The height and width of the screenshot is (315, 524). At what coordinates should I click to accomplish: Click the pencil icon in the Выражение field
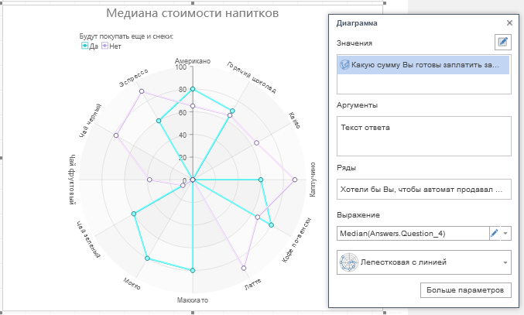point(495,232)
